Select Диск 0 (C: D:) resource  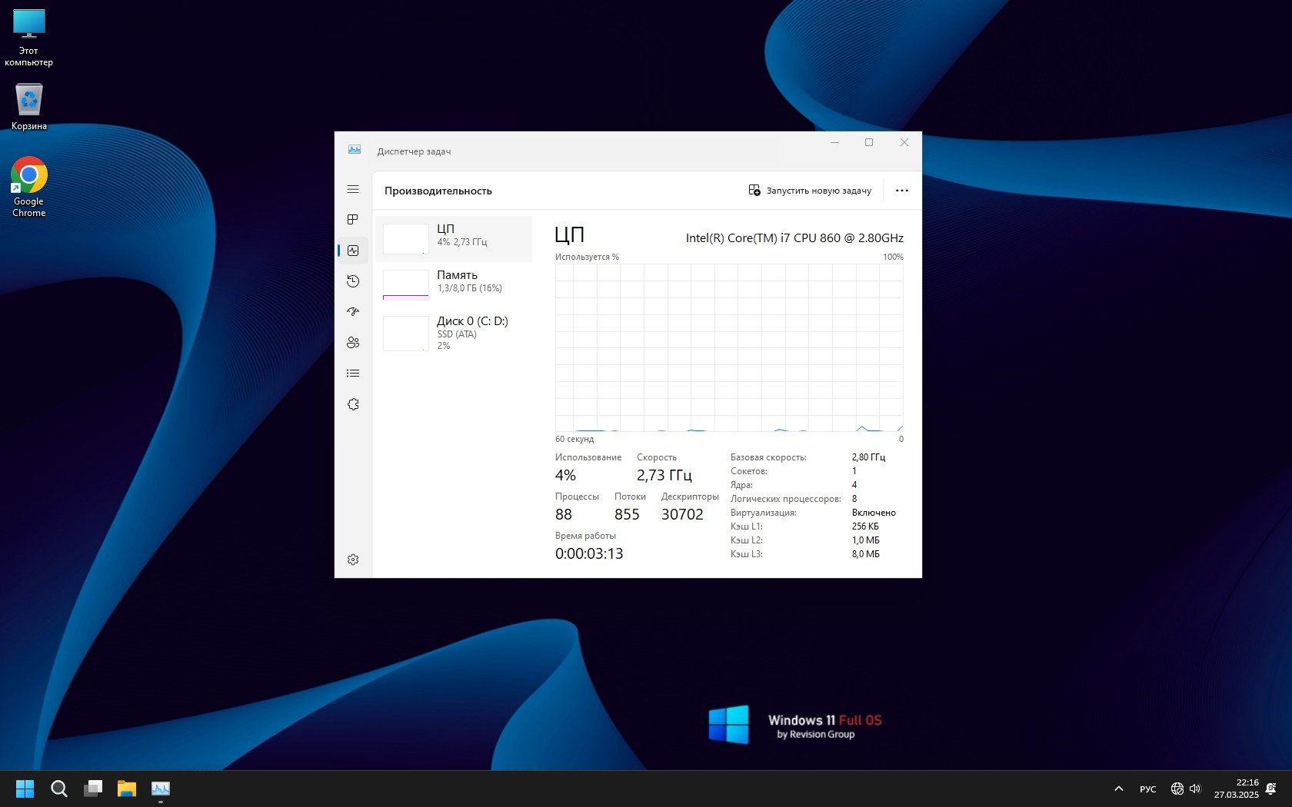tap(454, 334)
